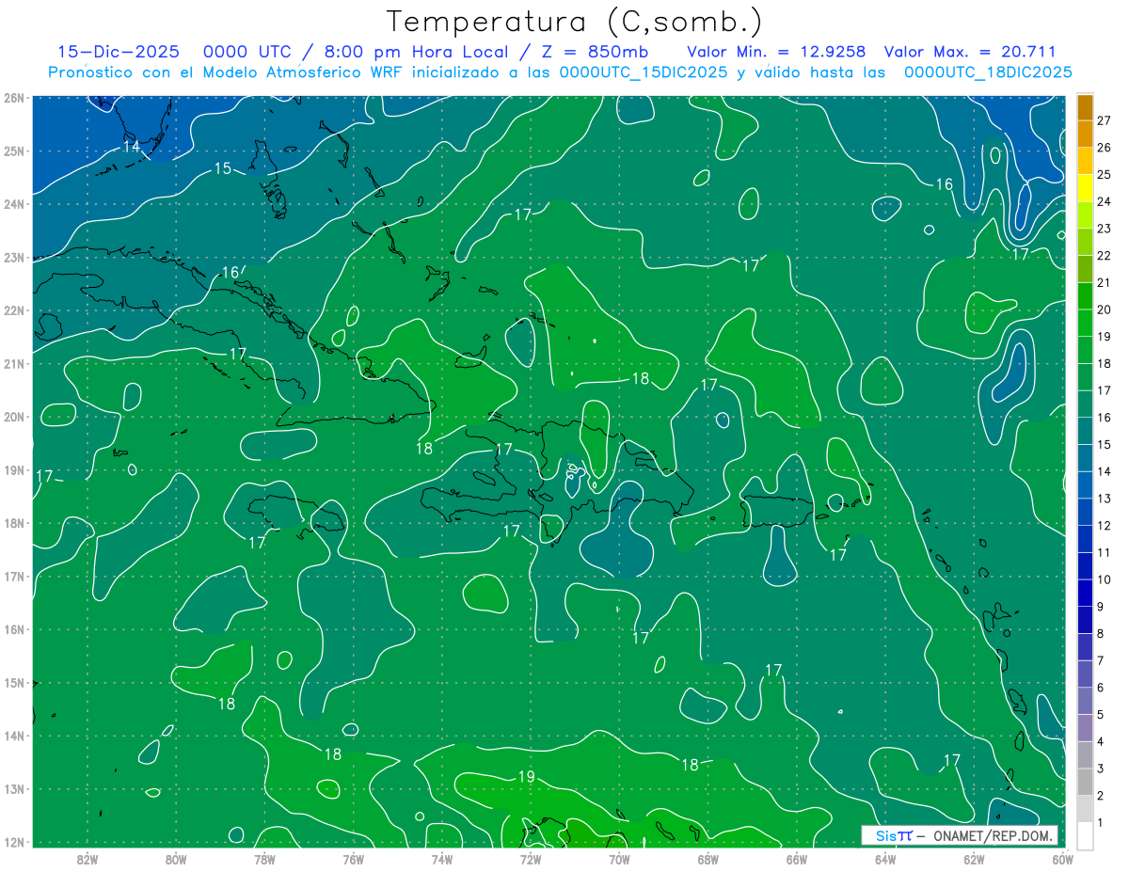Image resolution: width=1129 pixels, height=872 pixels.
Task: Click the 76W longitude axis label
Action: [354, 858]
